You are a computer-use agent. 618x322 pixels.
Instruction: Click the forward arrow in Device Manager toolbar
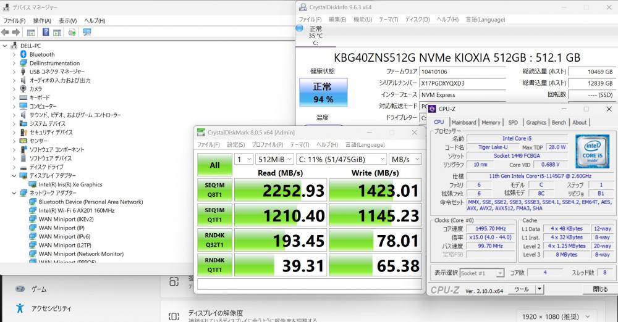coord(16,32)
